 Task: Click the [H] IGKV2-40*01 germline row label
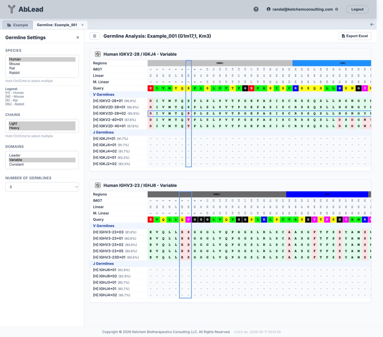click(x=115, y=120)
